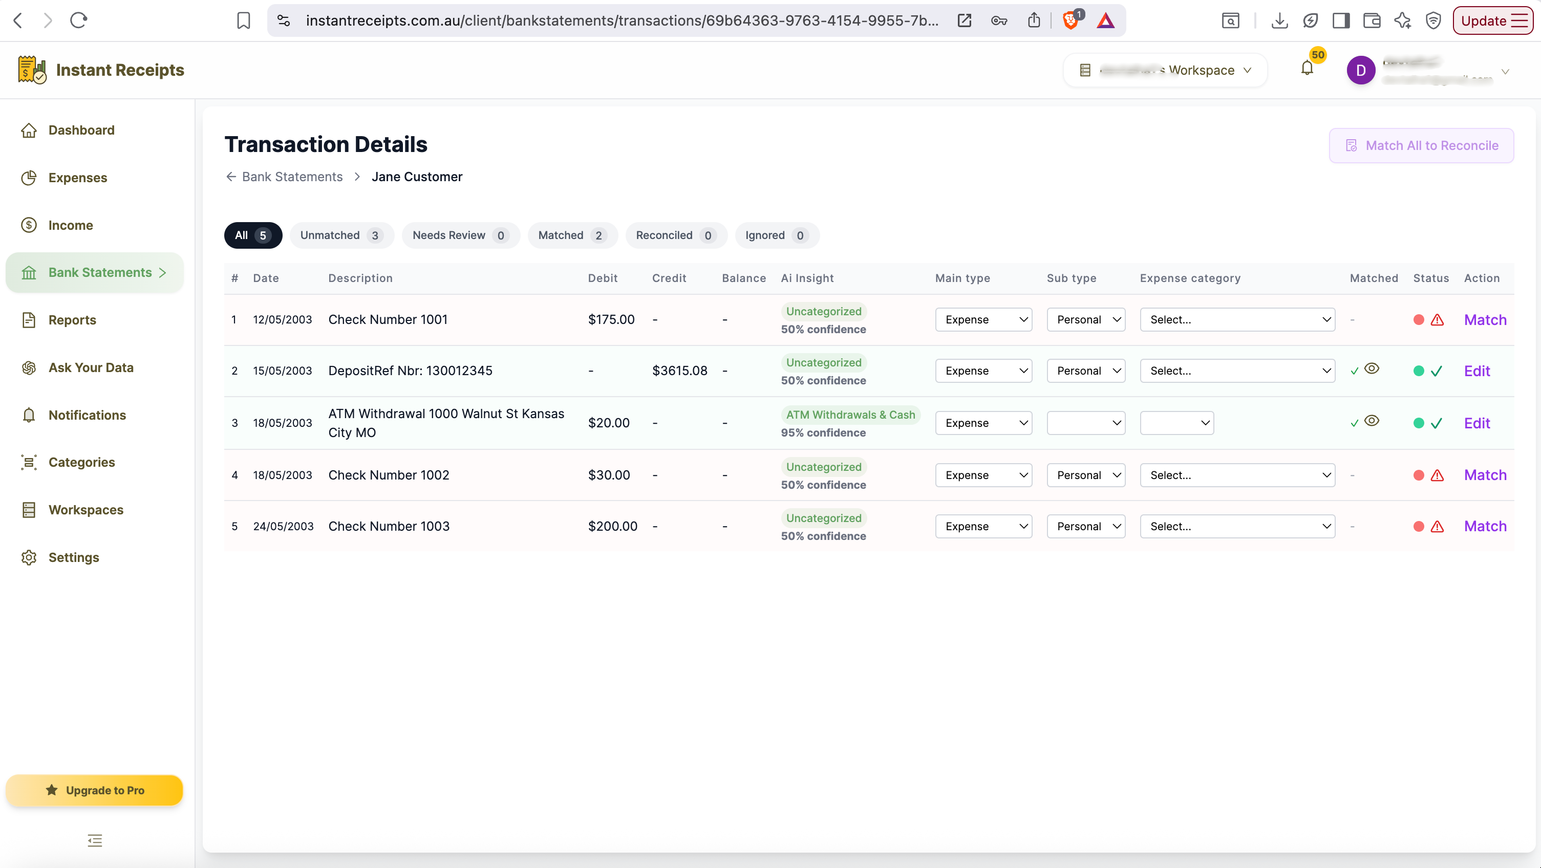Filter by Reconciled transactions
The width and height of the screenshot is (1541, 868).
(x=676, y=235)
